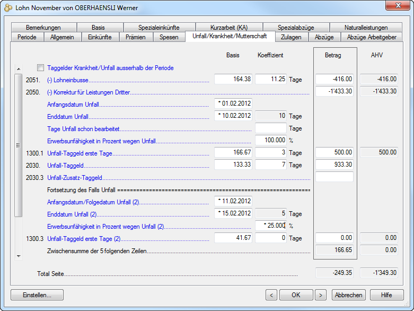
Task: Click scroll down arrow of the list
Action: coord(19,256)
